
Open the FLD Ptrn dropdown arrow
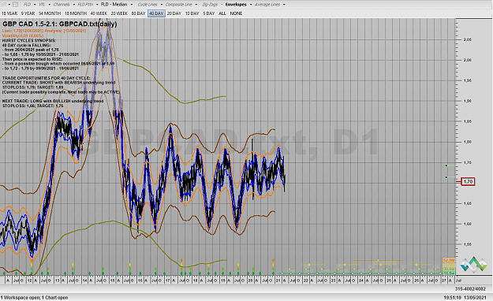pyautogui.click(x=97, y=5)
